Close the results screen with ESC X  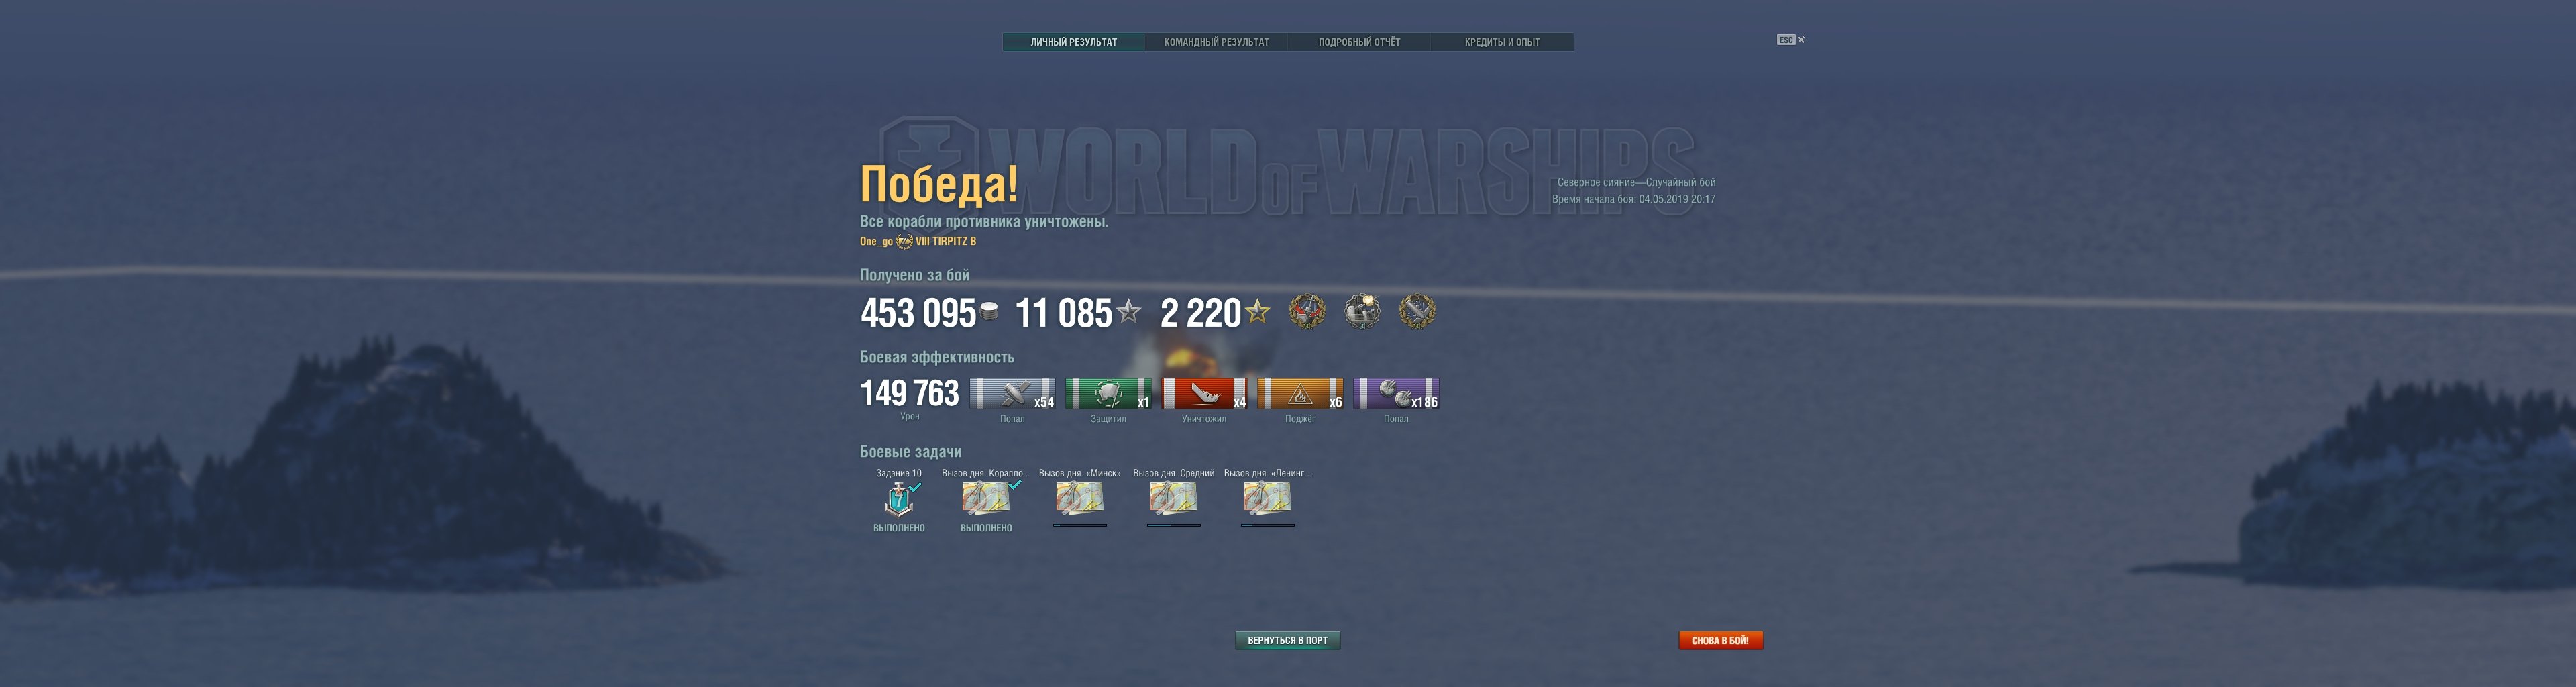[x=1790, y=40]
